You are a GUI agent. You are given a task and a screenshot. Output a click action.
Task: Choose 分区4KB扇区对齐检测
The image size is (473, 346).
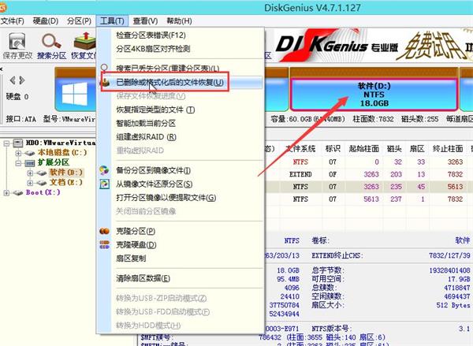click(153, 49)
